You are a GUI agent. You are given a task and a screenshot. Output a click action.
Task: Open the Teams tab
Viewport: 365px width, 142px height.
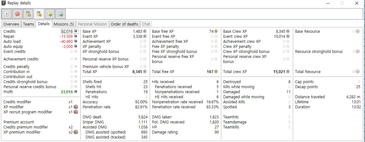(28, 24)
